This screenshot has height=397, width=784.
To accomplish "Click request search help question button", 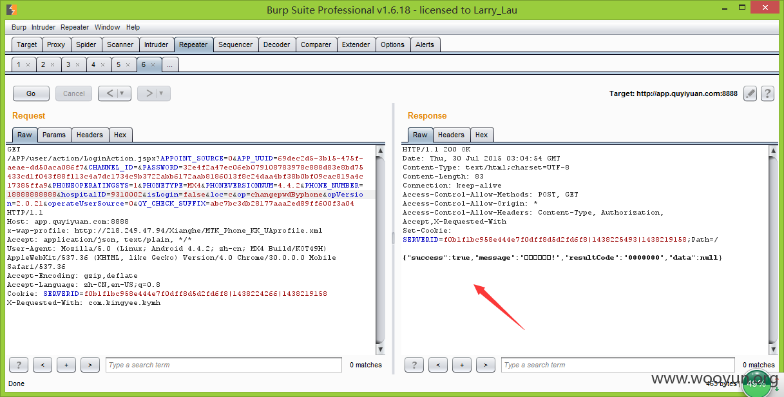I will click(x=18, y=365).
